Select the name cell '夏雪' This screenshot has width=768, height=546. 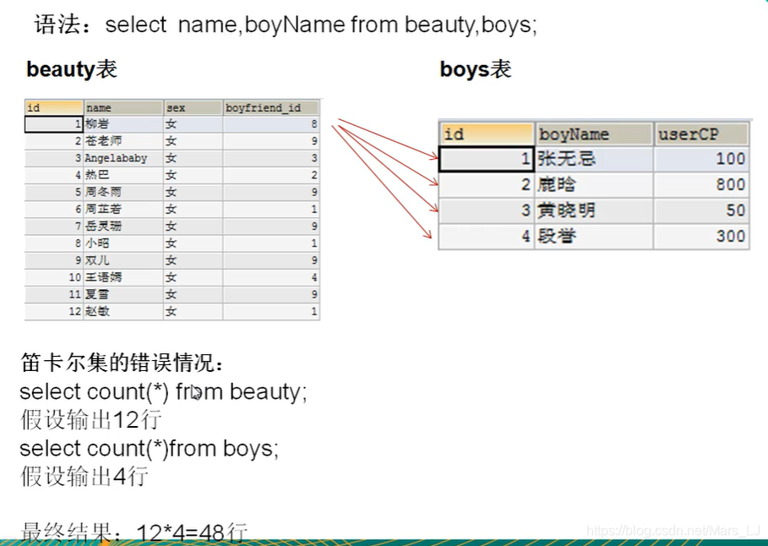tap(123, 294)
